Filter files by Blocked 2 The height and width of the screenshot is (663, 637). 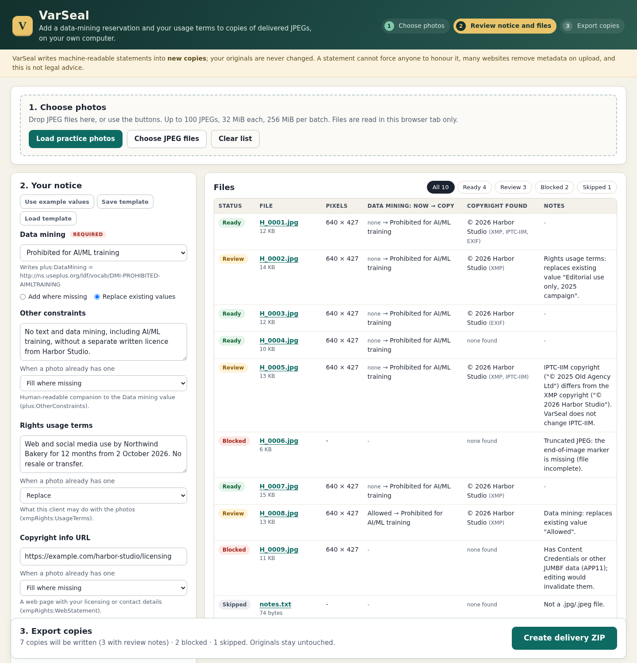pos(554,187)
